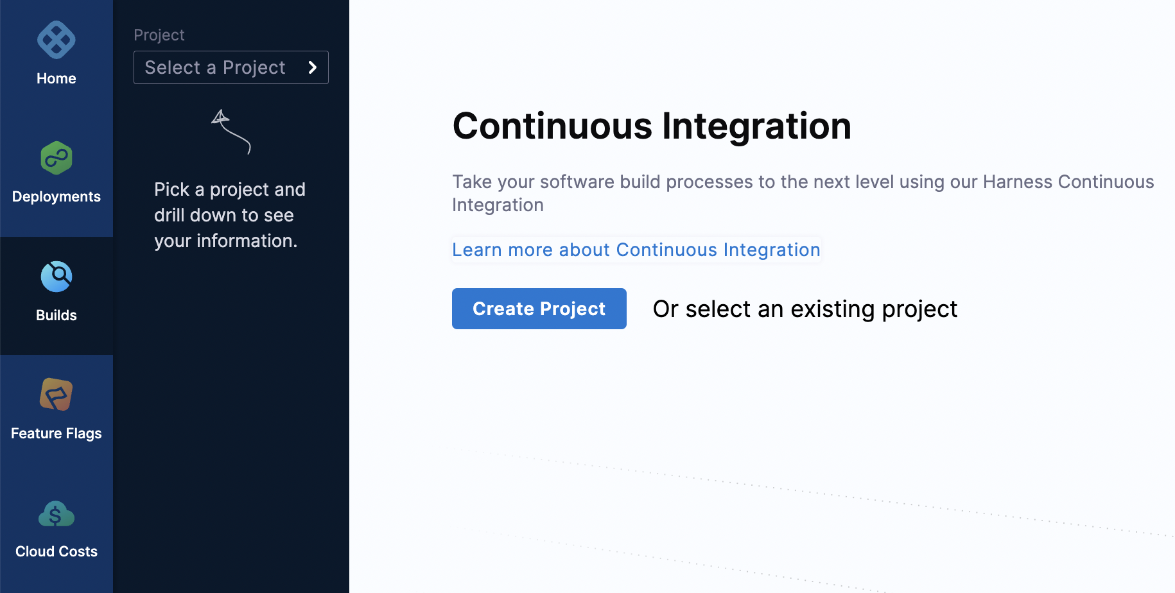Click the Home label in sidebar
Viewport: 1175px width, 593px height.
point(57,78)
